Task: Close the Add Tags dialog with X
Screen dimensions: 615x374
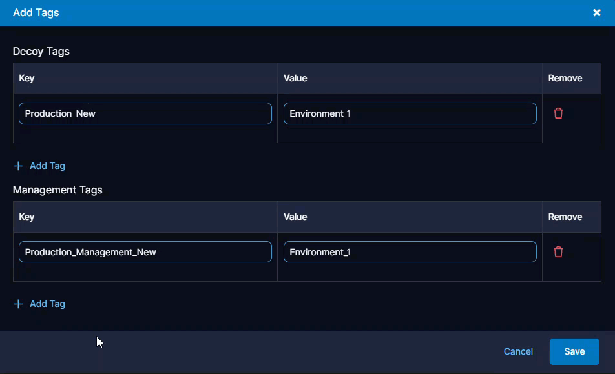Action: point(597,13)
